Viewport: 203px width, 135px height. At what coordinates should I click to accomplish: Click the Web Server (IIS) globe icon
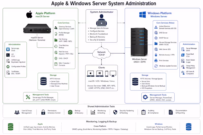click(156, 49)
